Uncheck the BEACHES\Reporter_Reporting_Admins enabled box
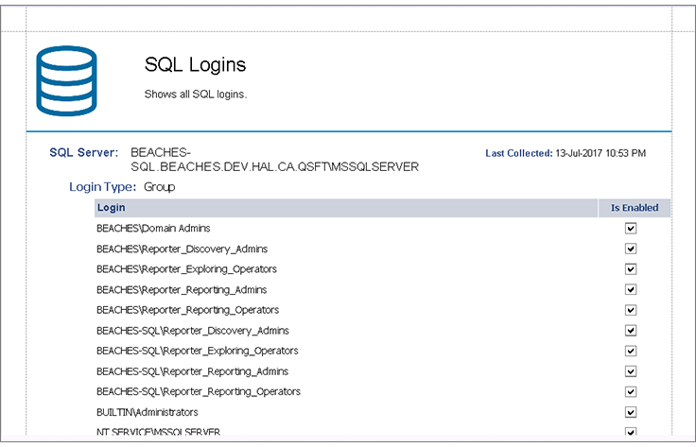 631,289
